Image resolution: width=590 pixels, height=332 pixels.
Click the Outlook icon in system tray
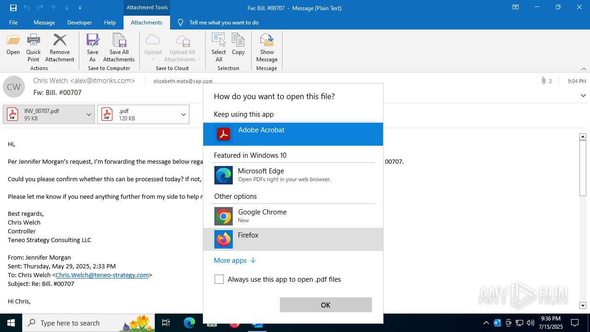(x=497, y=323)
